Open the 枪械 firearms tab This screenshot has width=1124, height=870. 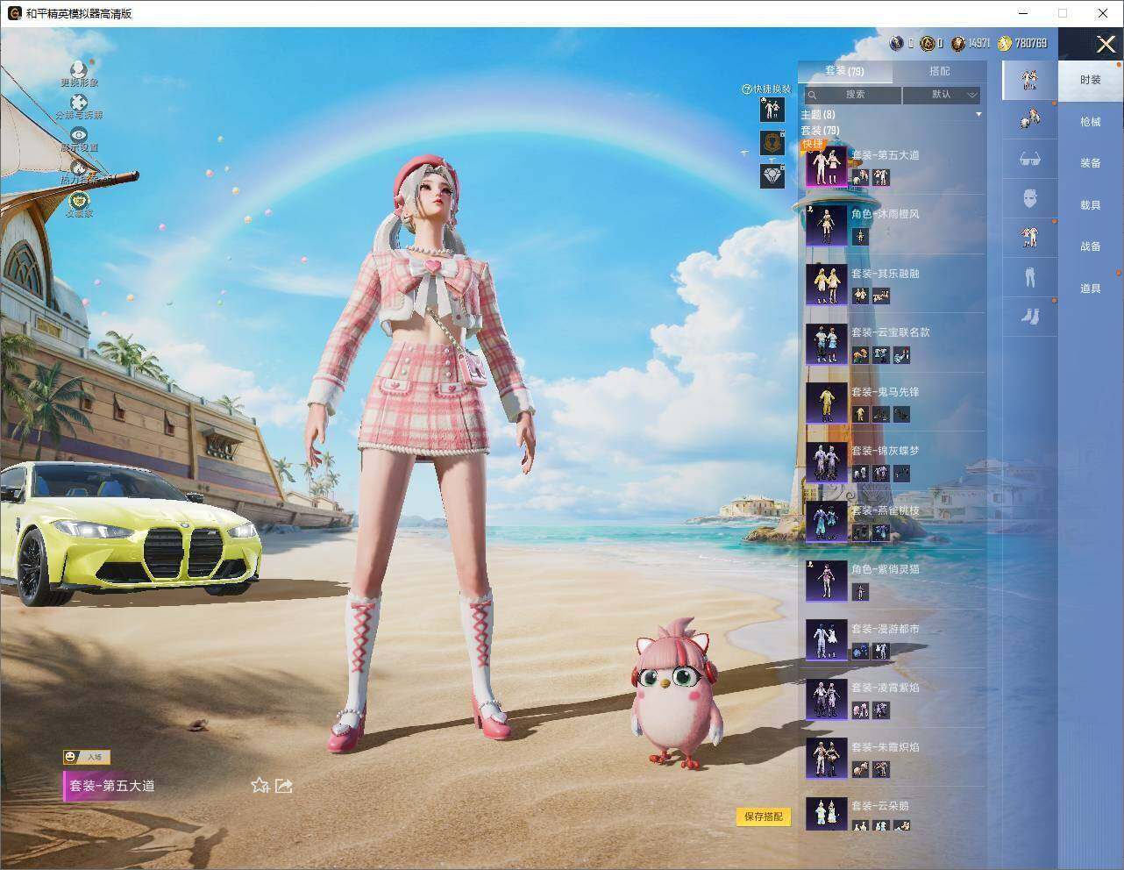click(1090, 121)
